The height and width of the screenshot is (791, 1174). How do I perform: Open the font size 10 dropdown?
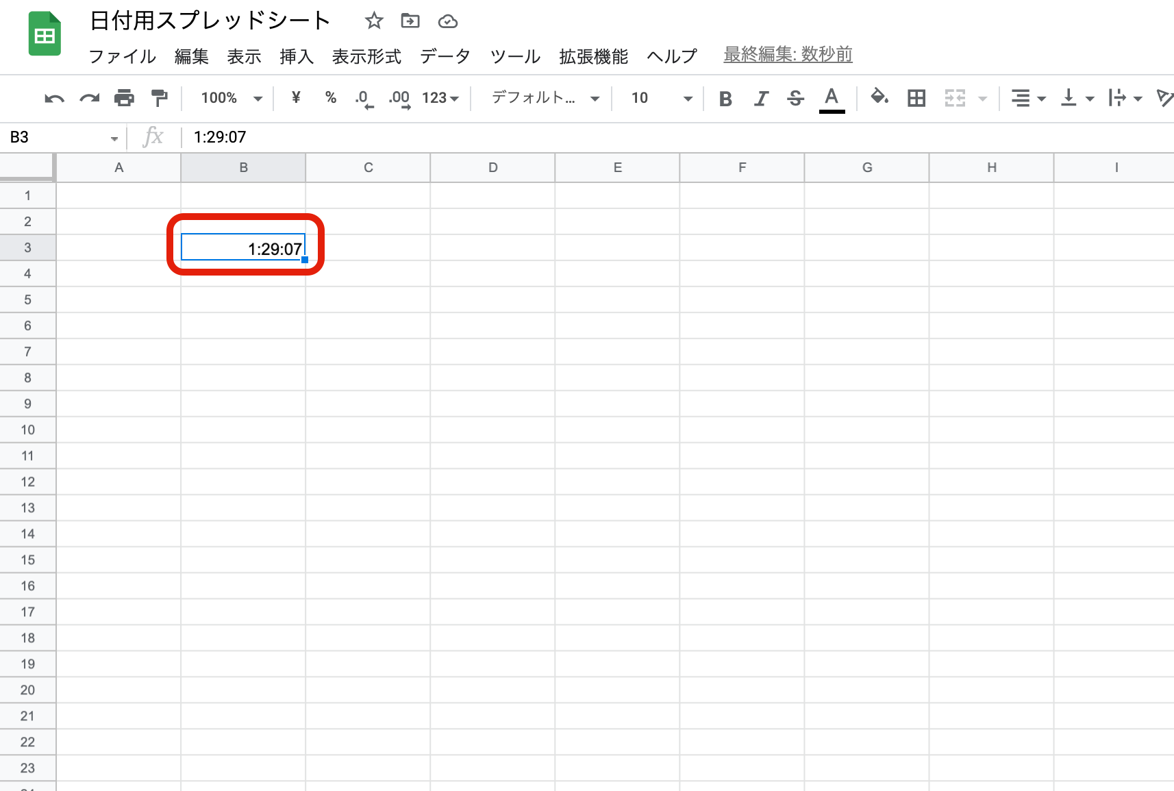(x=662, y=98)
